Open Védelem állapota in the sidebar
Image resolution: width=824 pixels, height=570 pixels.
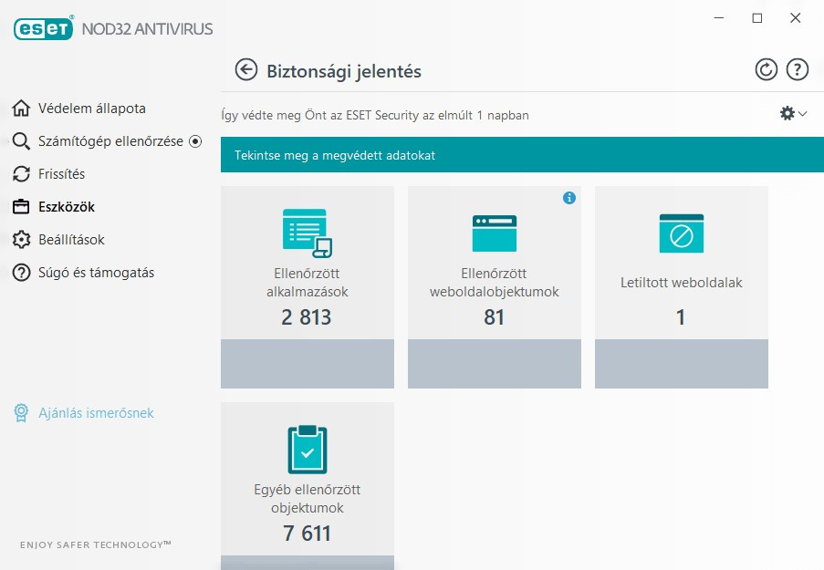(x=92, y=109)
